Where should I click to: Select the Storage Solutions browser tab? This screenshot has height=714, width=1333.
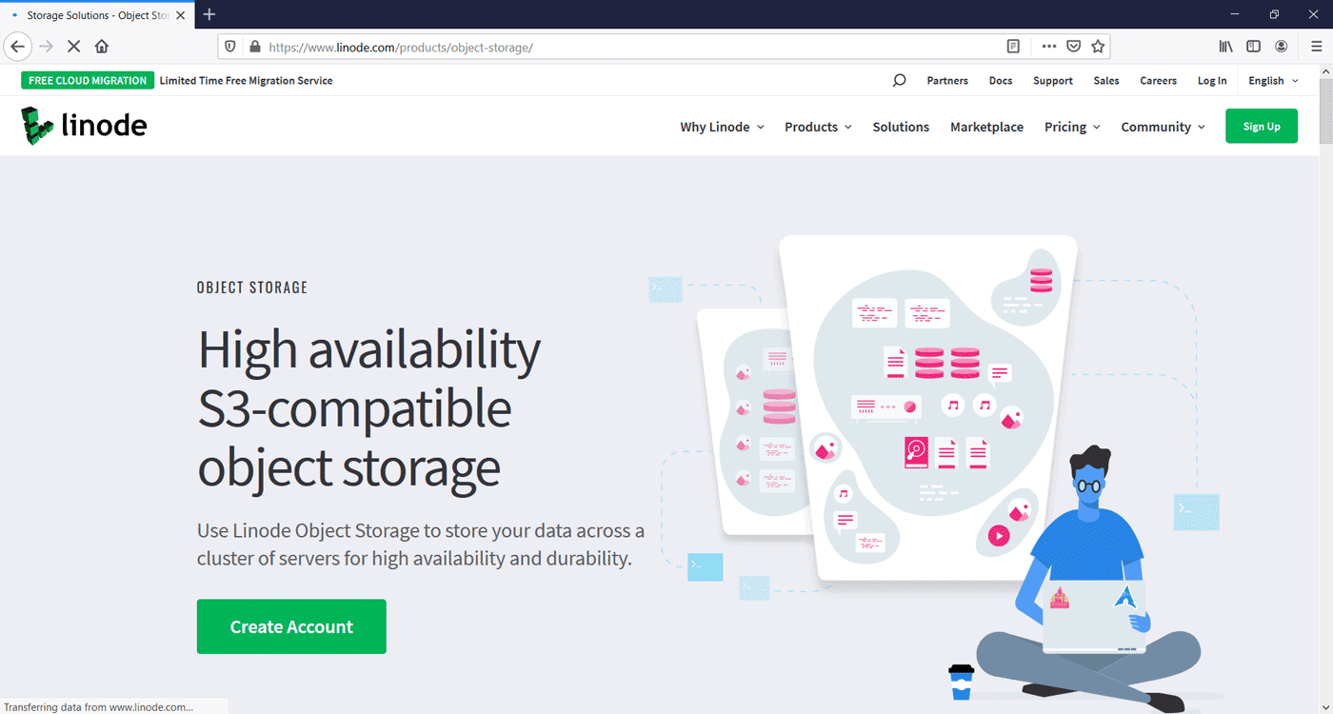(95, 15)
